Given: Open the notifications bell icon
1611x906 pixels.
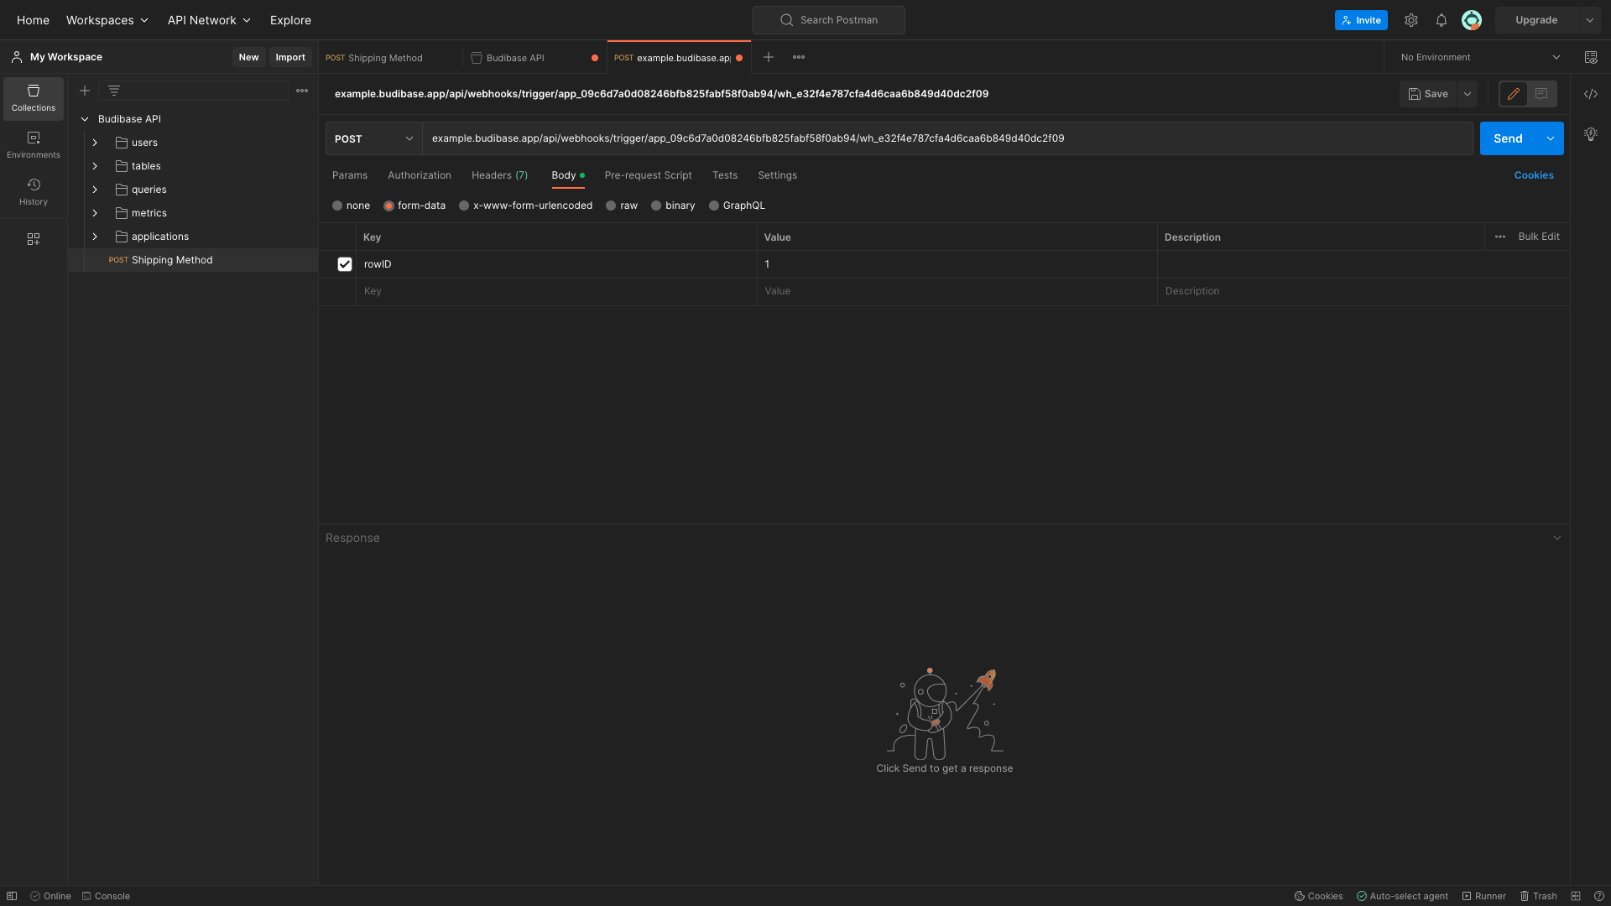Looking at the screenshot, I should 1442,20.
